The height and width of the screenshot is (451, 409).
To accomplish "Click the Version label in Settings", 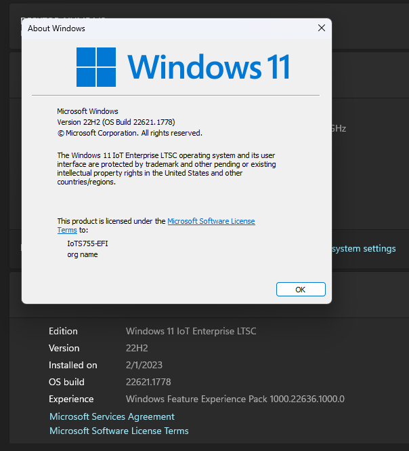I will pos(64,348).
